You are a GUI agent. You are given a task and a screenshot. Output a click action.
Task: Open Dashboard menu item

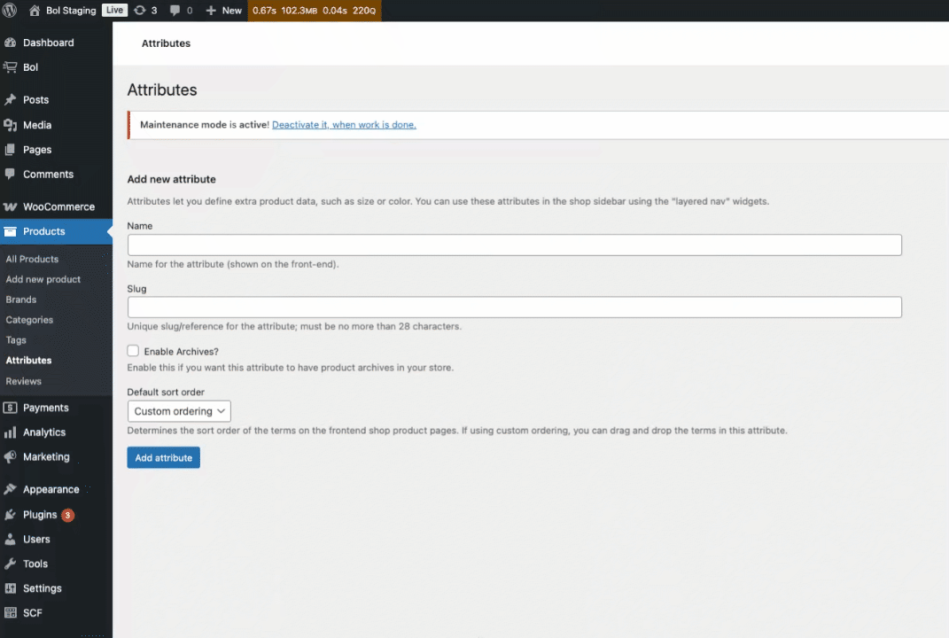coord(49,43)
